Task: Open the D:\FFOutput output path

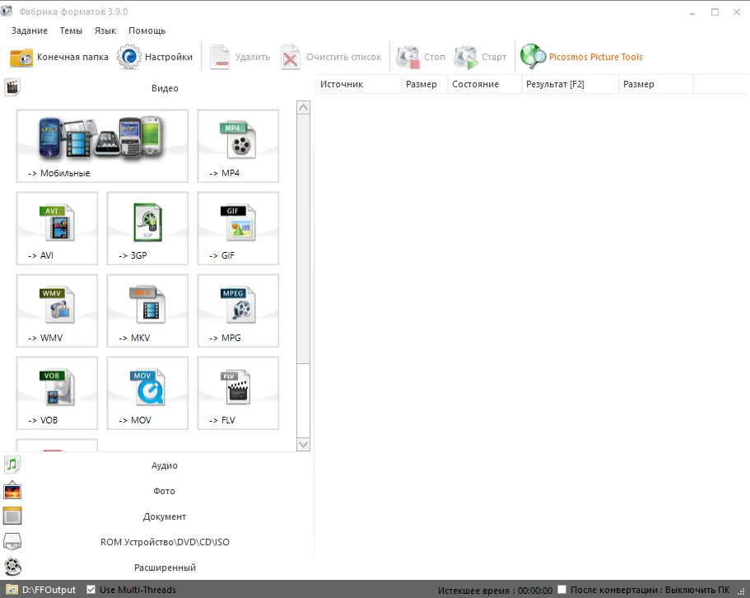Action: pyautogui.click(x=49, y=590)
